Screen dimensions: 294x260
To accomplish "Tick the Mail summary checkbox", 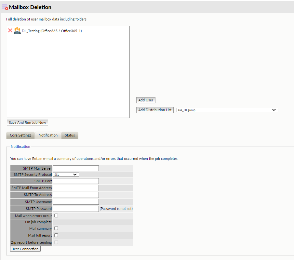I will [56, 228].
